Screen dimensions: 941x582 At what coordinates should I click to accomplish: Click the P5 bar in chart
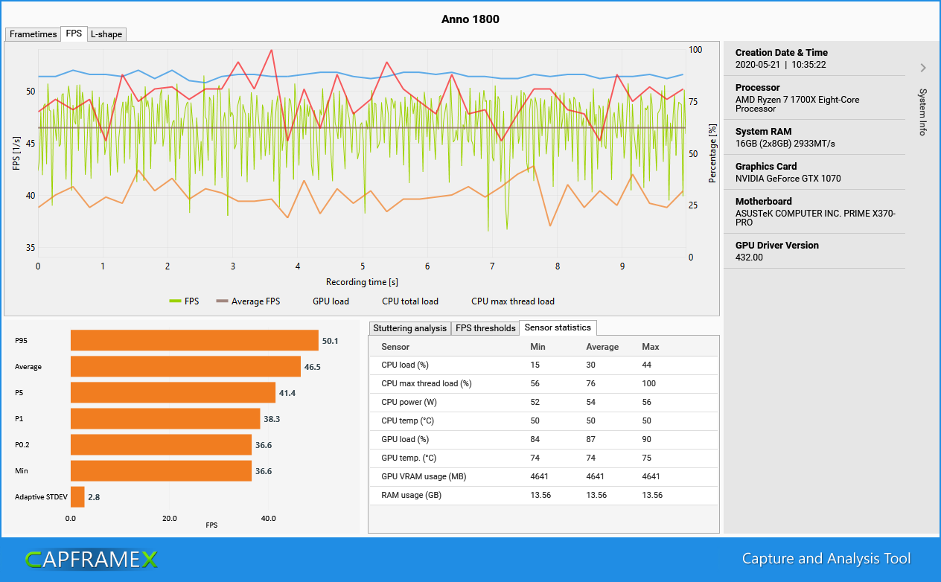[x=173, y=392]
